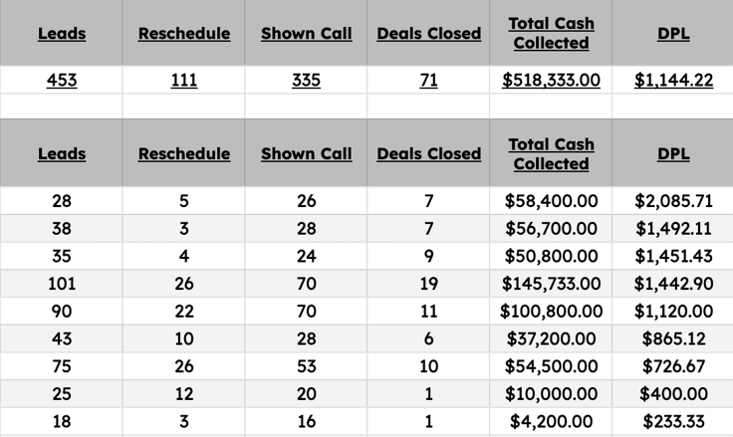Select the leads cell with value 101
The width and height of the screenshot is (733, 437).
click(62, 284)
